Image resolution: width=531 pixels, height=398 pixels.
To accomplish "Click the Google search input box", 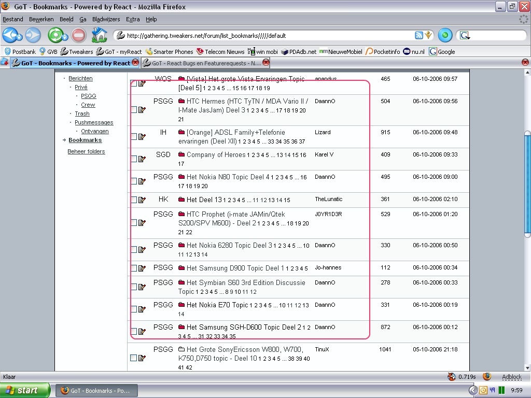I will pos(497,35).
